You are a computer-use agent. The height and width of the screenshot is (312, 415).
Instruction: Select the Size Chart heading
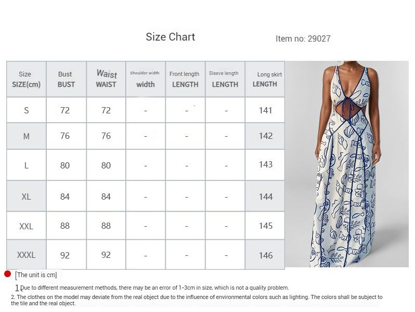(171, 37)
